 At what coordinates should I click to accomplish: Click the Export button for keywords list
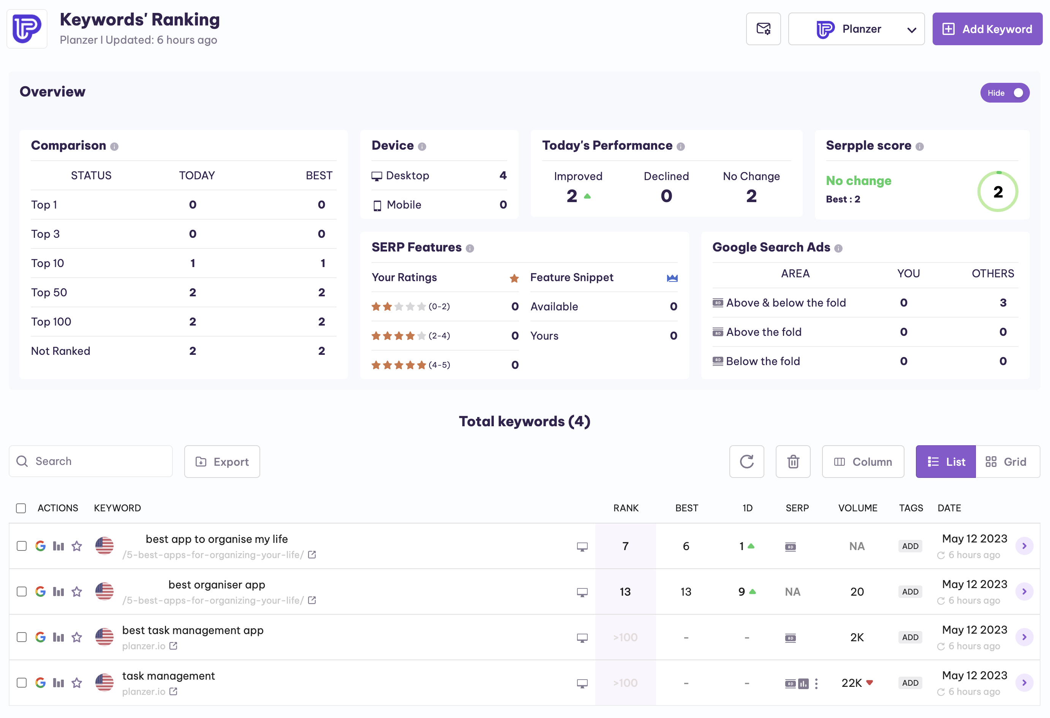coord(222,461)
